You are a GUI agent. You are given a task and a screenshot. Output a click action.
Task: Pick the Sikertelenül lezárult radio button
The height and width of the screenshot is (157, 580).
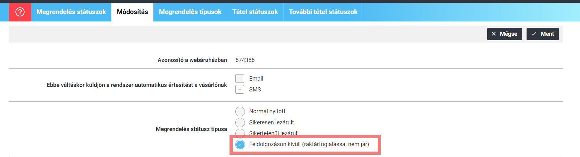pyautogui.click(x=240, y=133)
